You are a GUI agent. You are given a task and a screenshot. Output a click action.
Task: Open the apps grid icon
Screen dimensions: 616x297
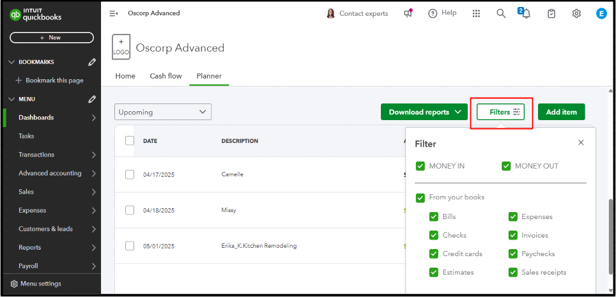pyautogui.click(x=476, y=13)
